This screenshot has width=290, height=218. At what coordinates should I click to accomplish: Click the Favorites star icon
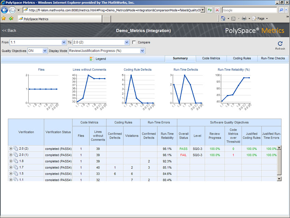4,18
